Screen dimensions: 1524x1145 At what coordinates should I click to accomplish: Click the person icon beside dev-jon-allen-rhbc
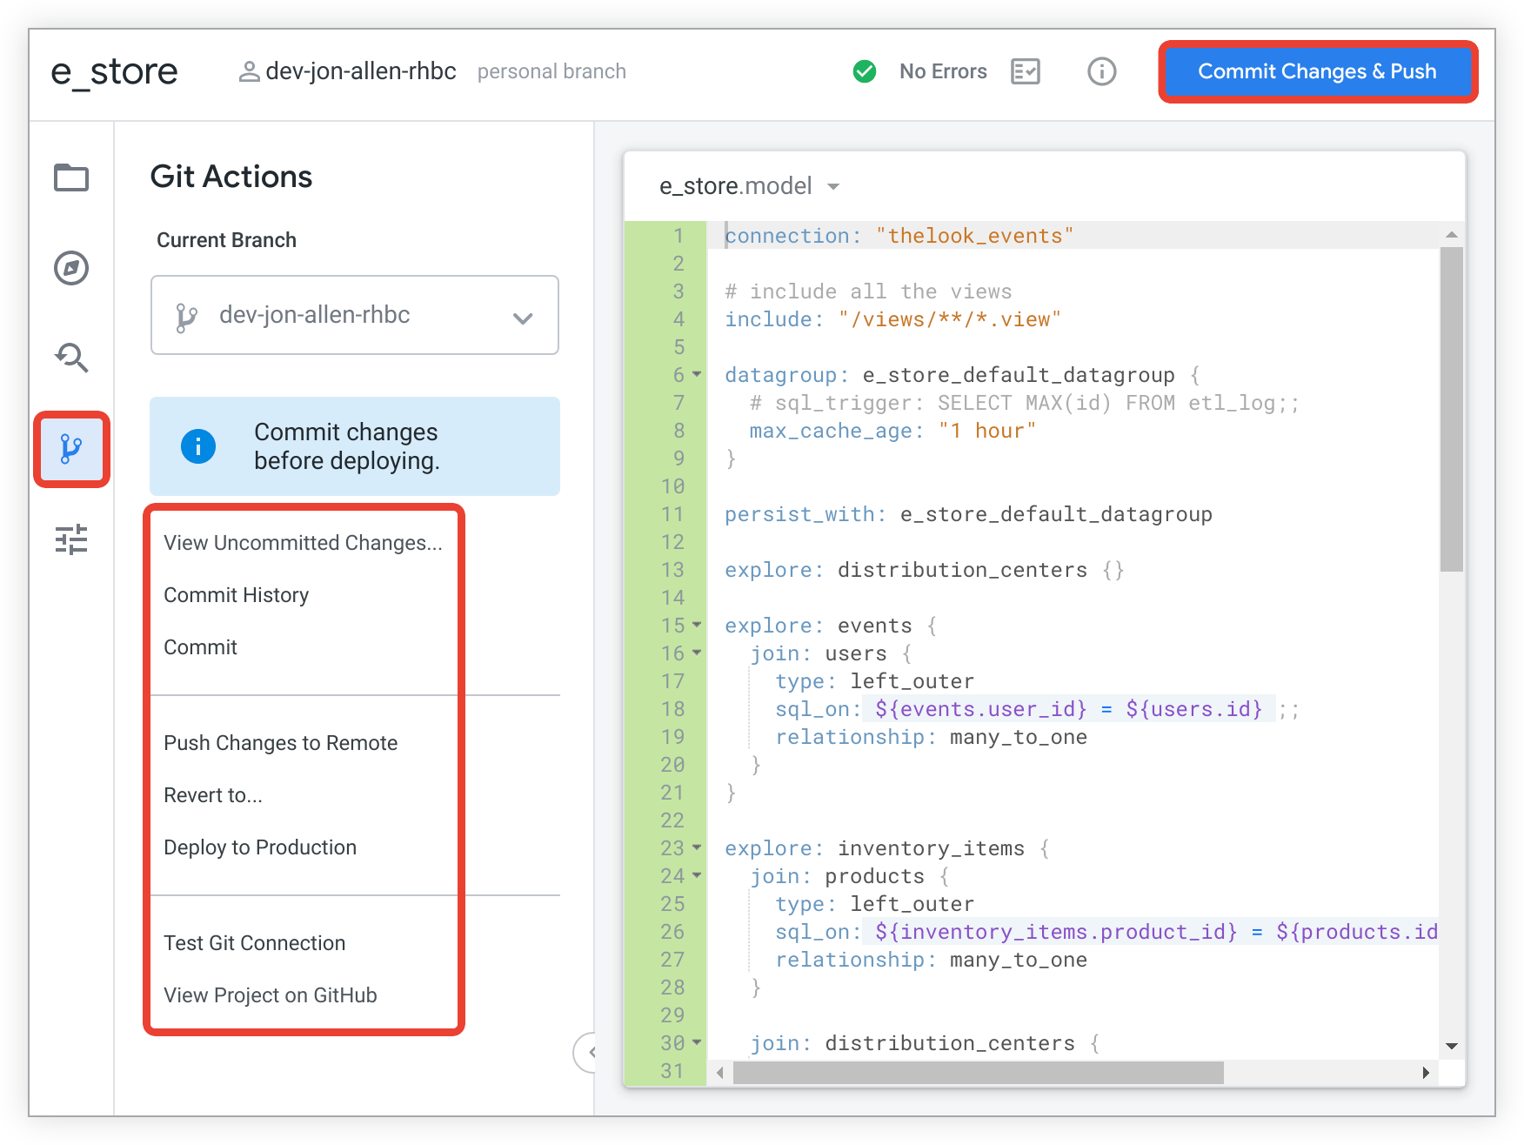coord(250,71)
